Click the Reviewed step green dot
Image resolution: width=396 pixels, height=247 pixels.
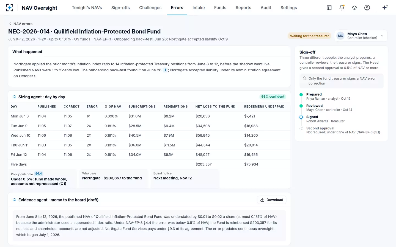point(301,106)
